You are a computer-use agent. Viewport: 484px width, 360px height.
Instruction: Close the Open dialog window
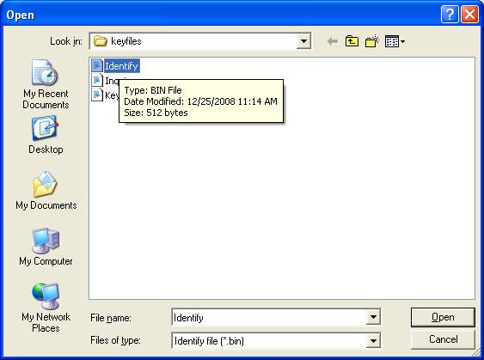(x=469, y=15)
